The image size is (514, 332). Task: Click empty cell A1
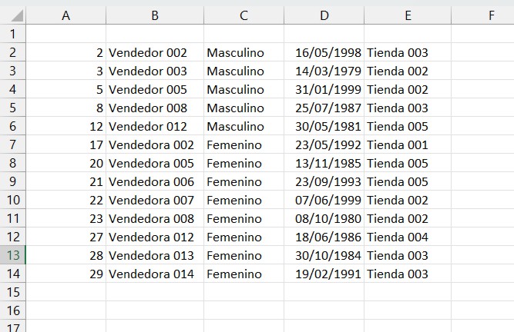(66, 34)
